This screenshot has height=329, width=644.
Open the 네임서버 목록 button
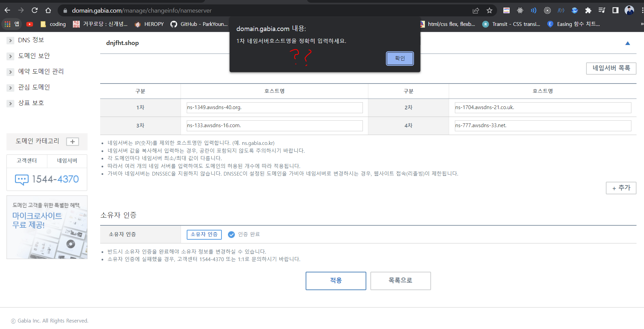tap(611, 68)
